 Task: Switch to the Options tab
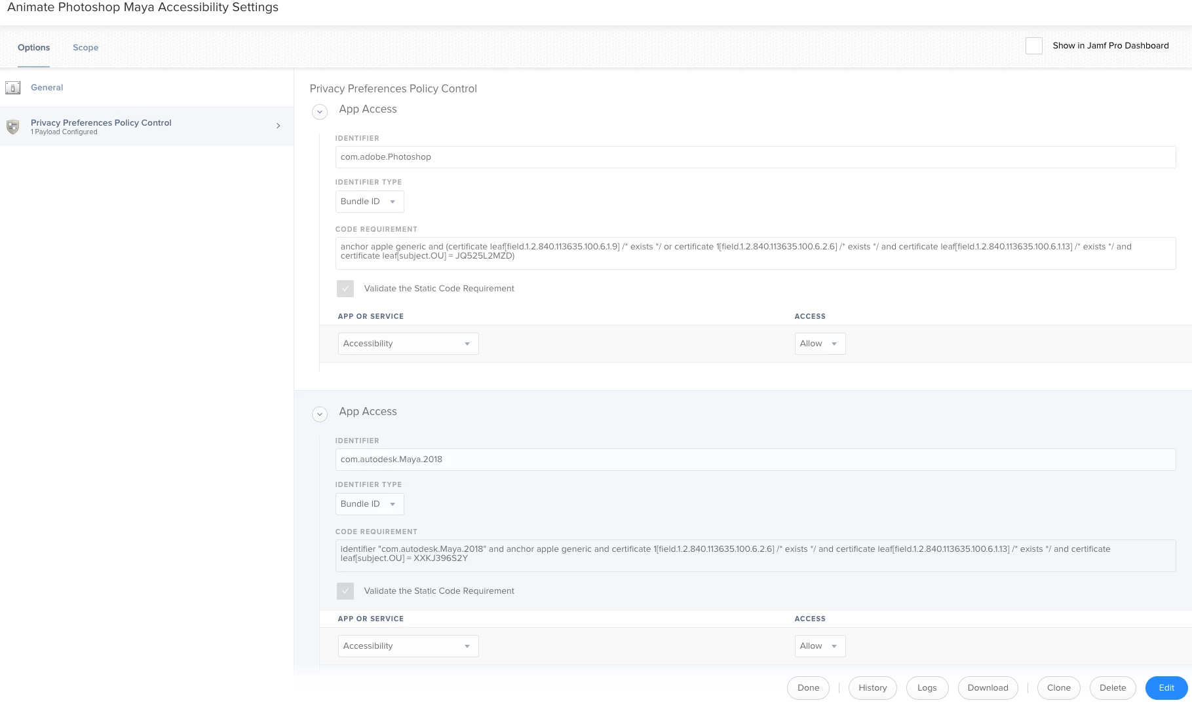(33, 48)
